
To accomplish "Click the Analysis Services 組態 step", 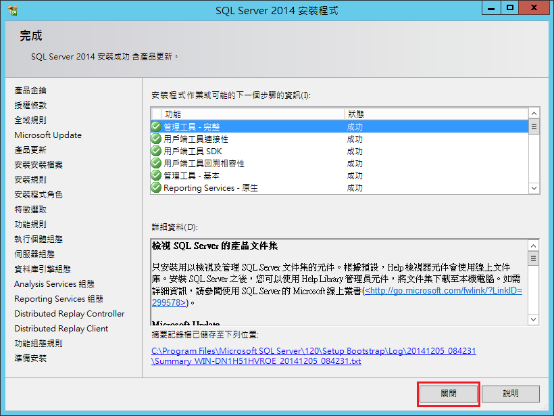I will click(x=55, y=284).
